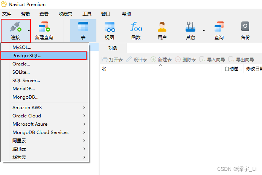Expand the Others (其它) dropdown arrow

(204, 30)
